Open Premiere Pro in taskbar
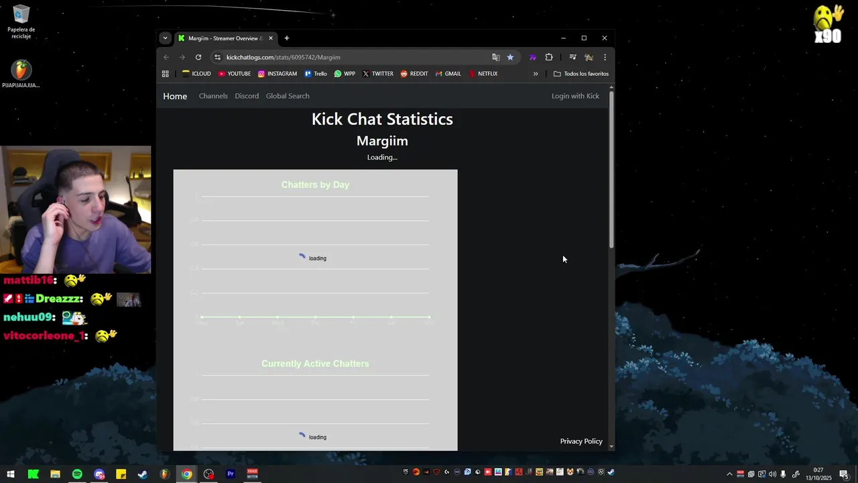 pos(231,474)
